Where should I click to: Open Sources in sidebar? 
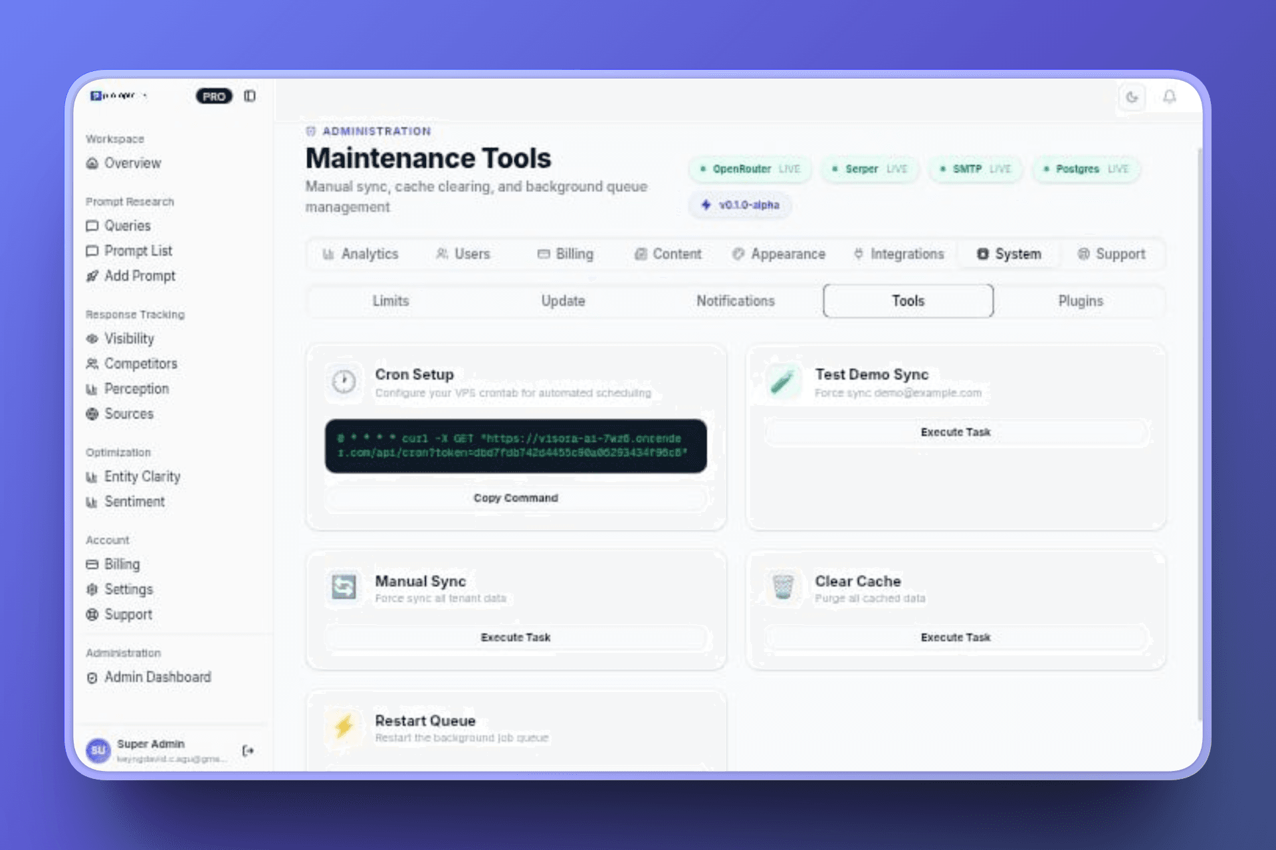coord(120,414)
